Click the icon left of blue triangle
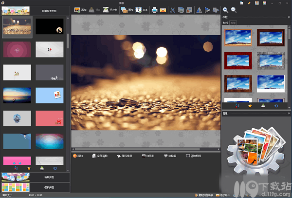 pyautogui.click(x=189, y=10)
